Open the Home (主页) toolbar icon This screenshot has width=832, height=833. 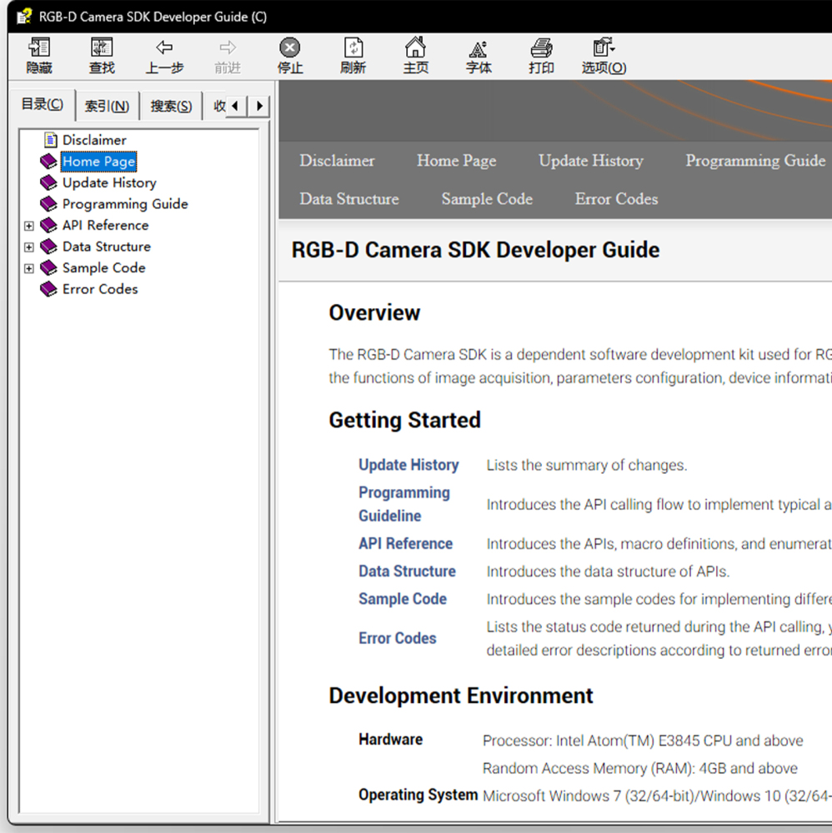[x=415, y=55]
